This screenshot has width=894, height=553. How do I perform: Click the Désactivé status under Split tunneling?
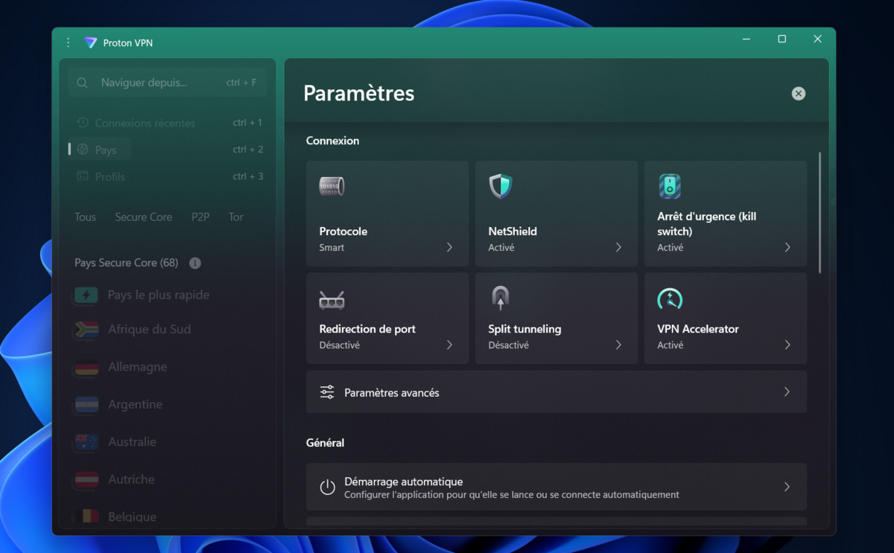pos(508,345)
